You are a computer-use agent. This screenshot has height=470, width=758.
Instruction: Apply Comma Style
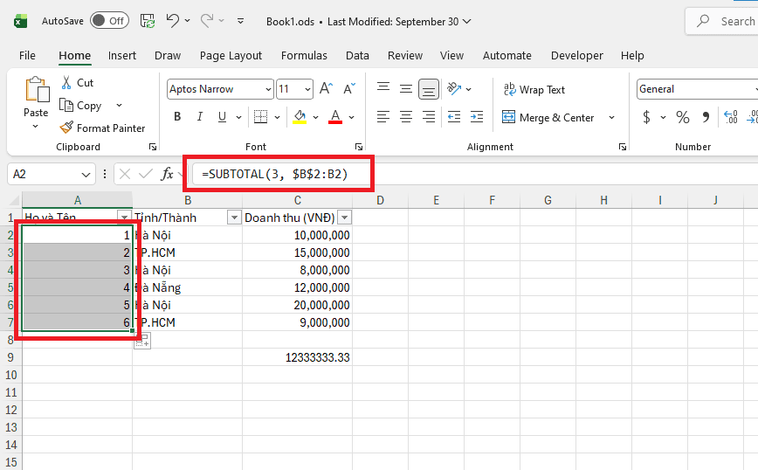pyautogui.click(x=706, y=117)
